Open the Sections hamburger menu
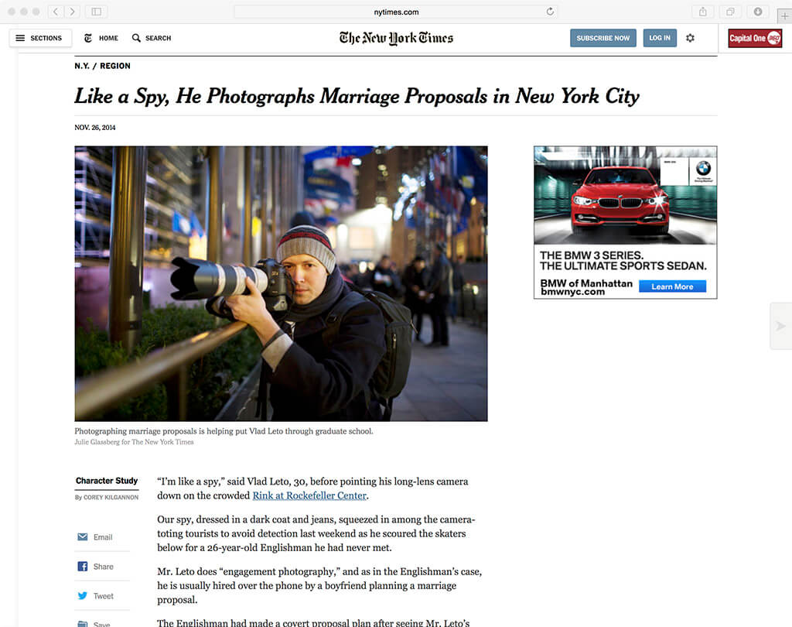The height and width of the screenshot is (627, 792). (40, 38)
